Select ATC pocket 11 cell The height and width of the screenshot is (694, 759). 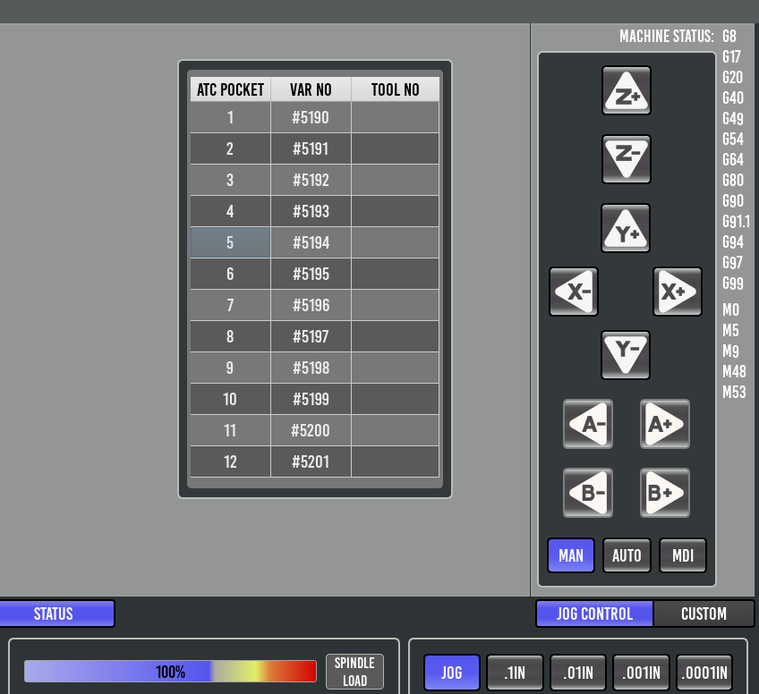[230, 430]
